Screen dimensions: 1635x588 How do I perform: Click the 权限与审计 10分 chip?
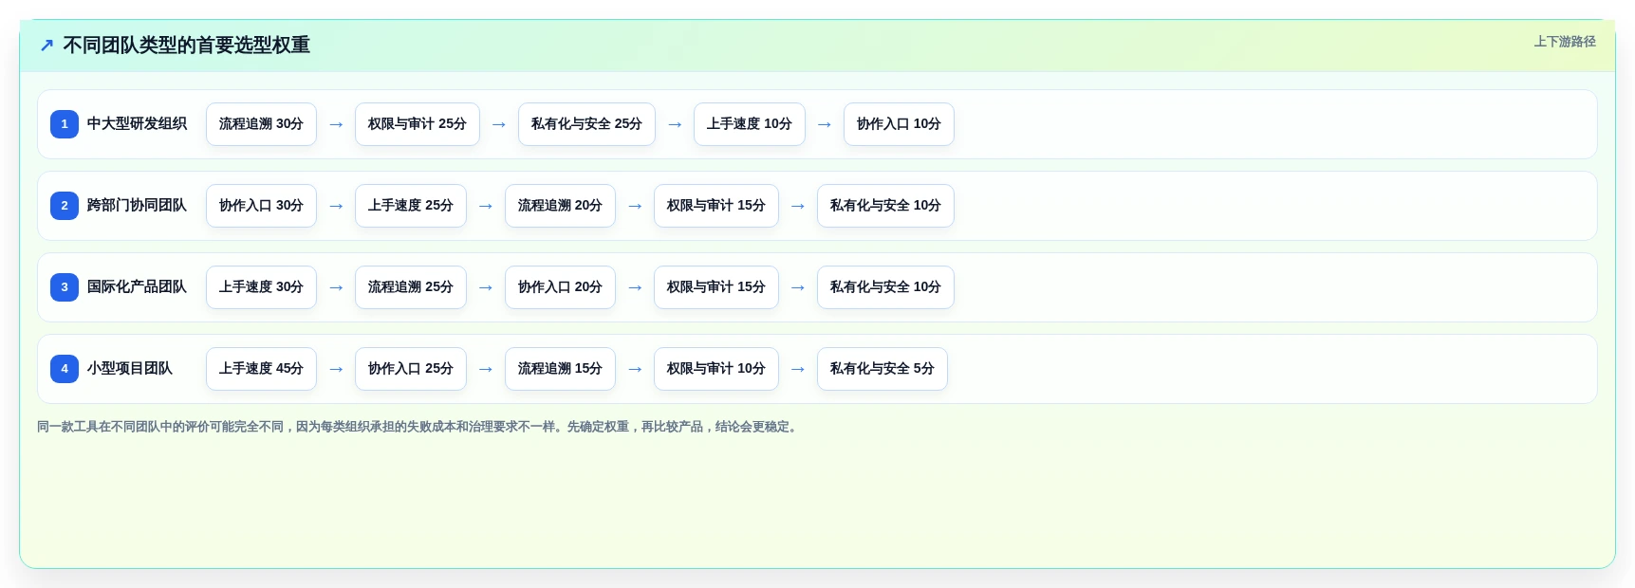716,369
